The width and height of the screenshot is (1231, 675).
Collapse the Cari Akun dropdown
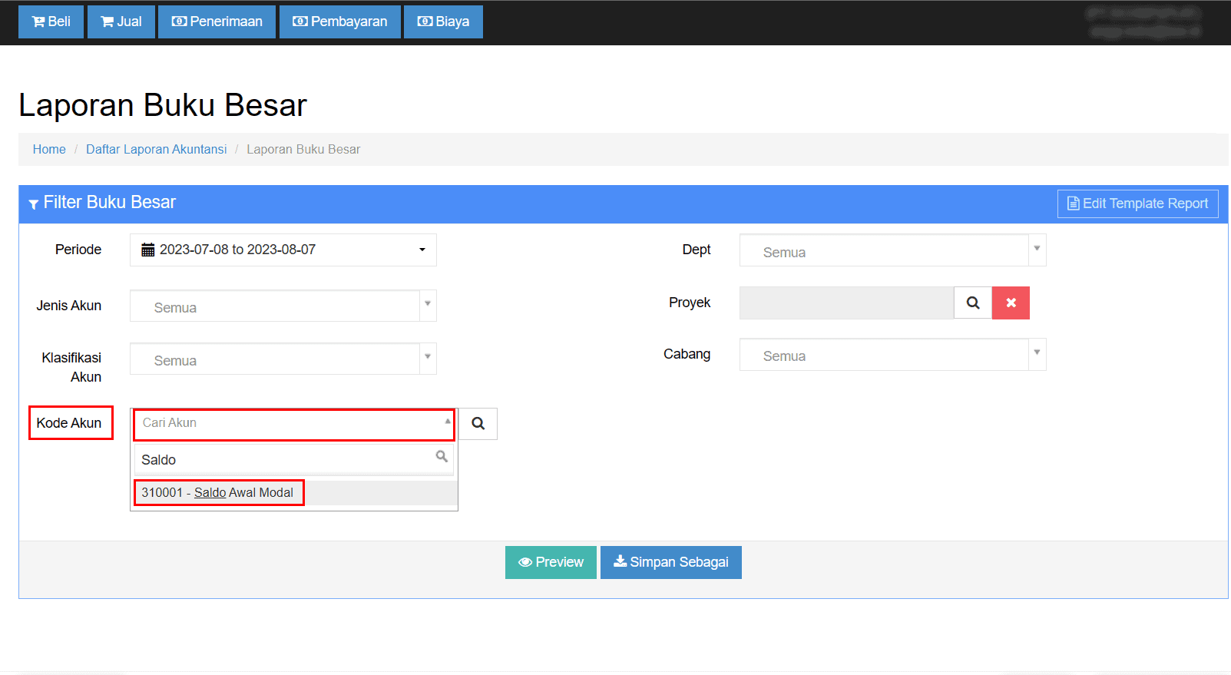[x=447, y=422]
